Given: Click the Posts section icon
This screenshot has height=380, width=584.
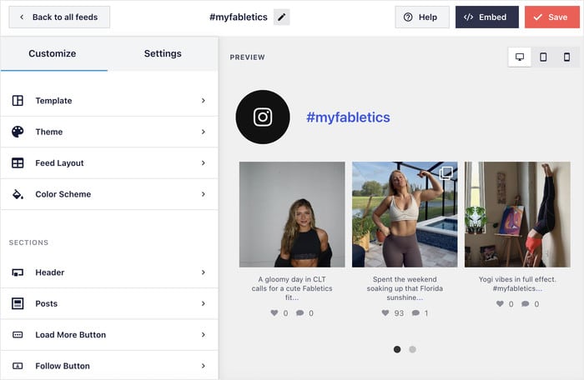Looking at the screenshot, I should [x=18, y=303].
